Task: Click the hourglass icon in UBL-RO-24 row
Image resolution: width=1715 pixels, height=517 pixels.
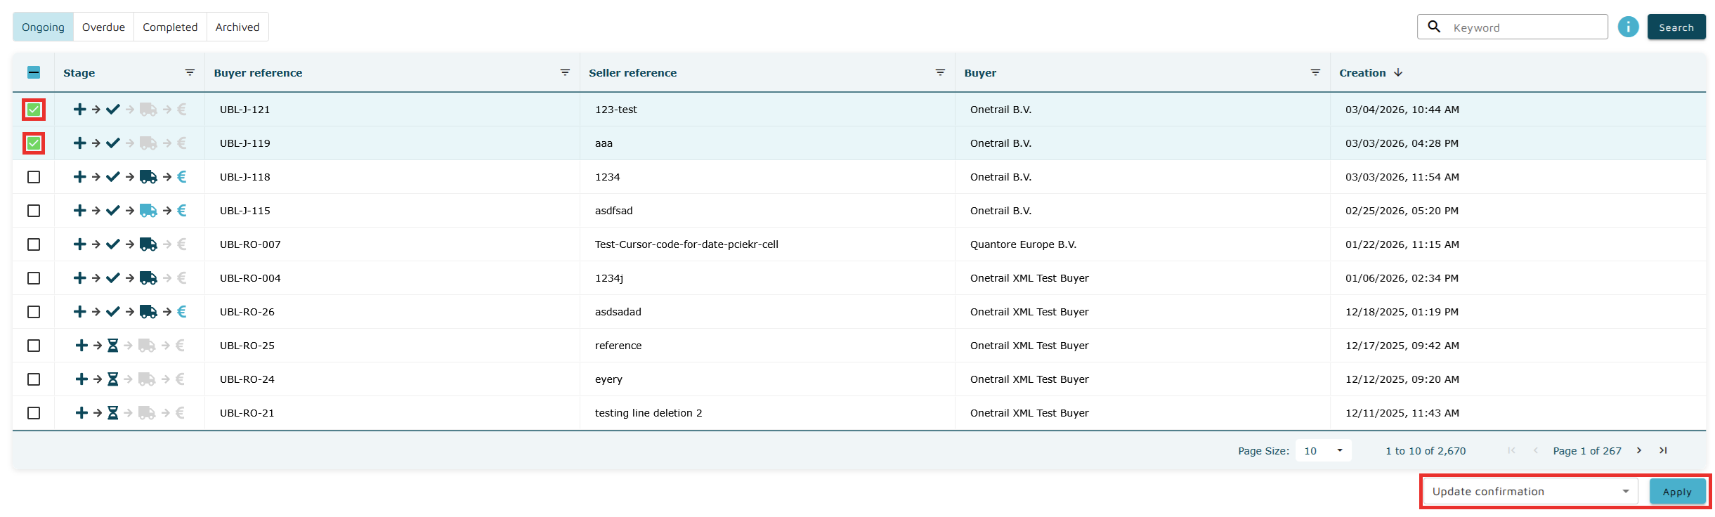Action: [112, 379]
